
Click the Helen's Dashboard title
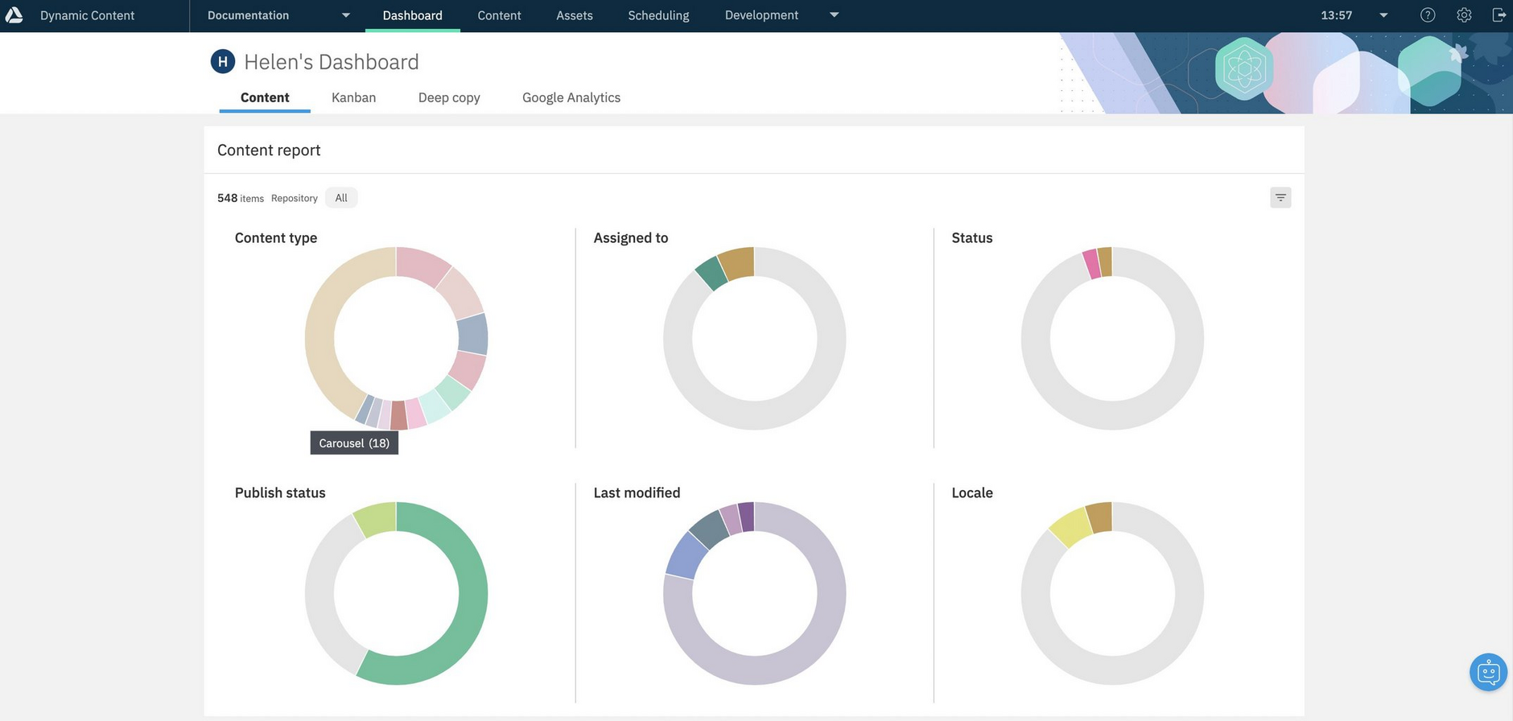coord(332,62)
